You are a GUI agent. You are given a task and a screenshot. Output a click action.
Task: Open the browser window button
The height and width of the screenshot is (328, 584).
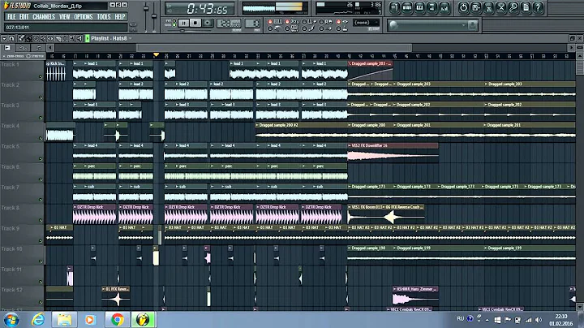click(432, 7)
